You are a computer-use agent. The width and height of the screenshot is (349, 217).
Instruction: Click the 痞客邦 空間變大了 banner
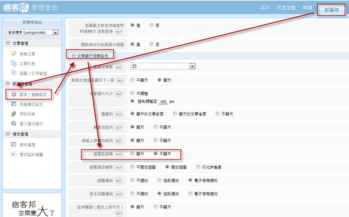pyautogui.click(x=32, y=205)
